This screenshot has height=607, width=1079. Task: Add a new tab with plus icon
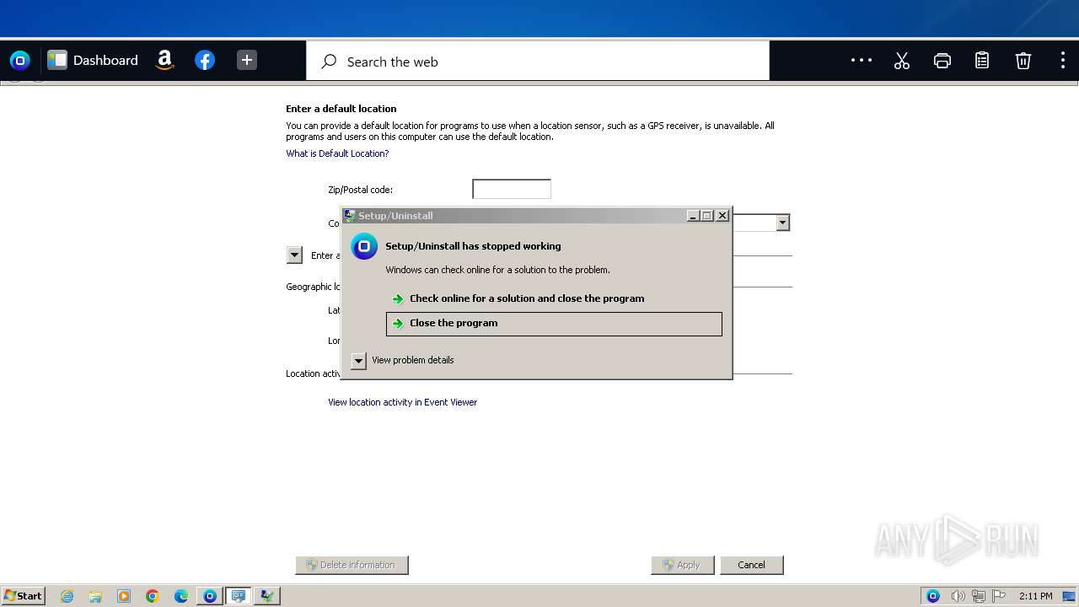coord(247,60)
